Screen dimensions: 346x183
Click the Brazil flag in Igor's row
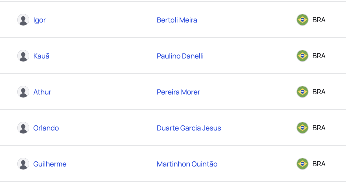[302, 20]
